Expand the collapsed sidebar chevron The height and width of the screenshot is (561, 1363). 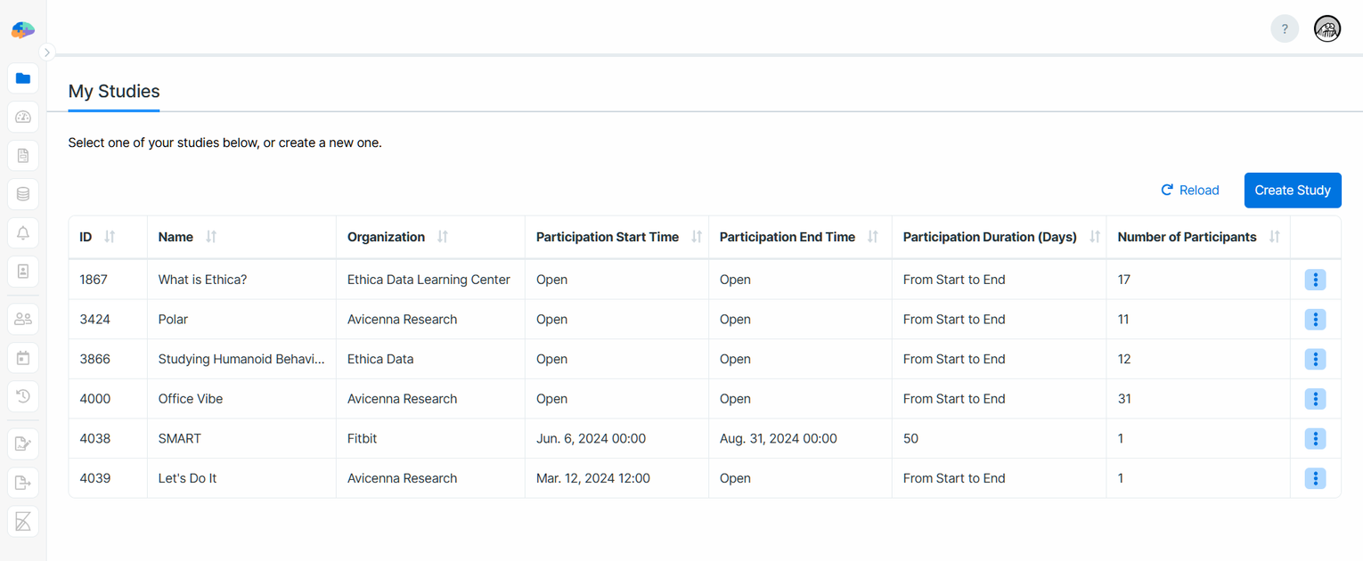47,52
